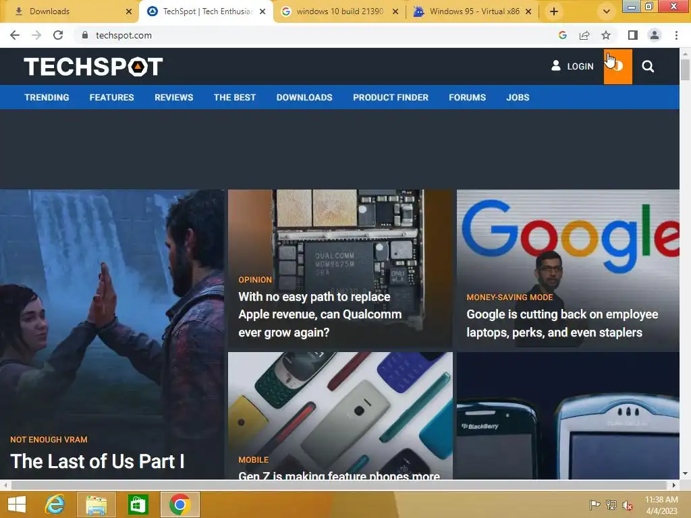Open File Explorer from the taskbar
The height and width of the screenshot is (518, 691).
(x=96, y=505)
